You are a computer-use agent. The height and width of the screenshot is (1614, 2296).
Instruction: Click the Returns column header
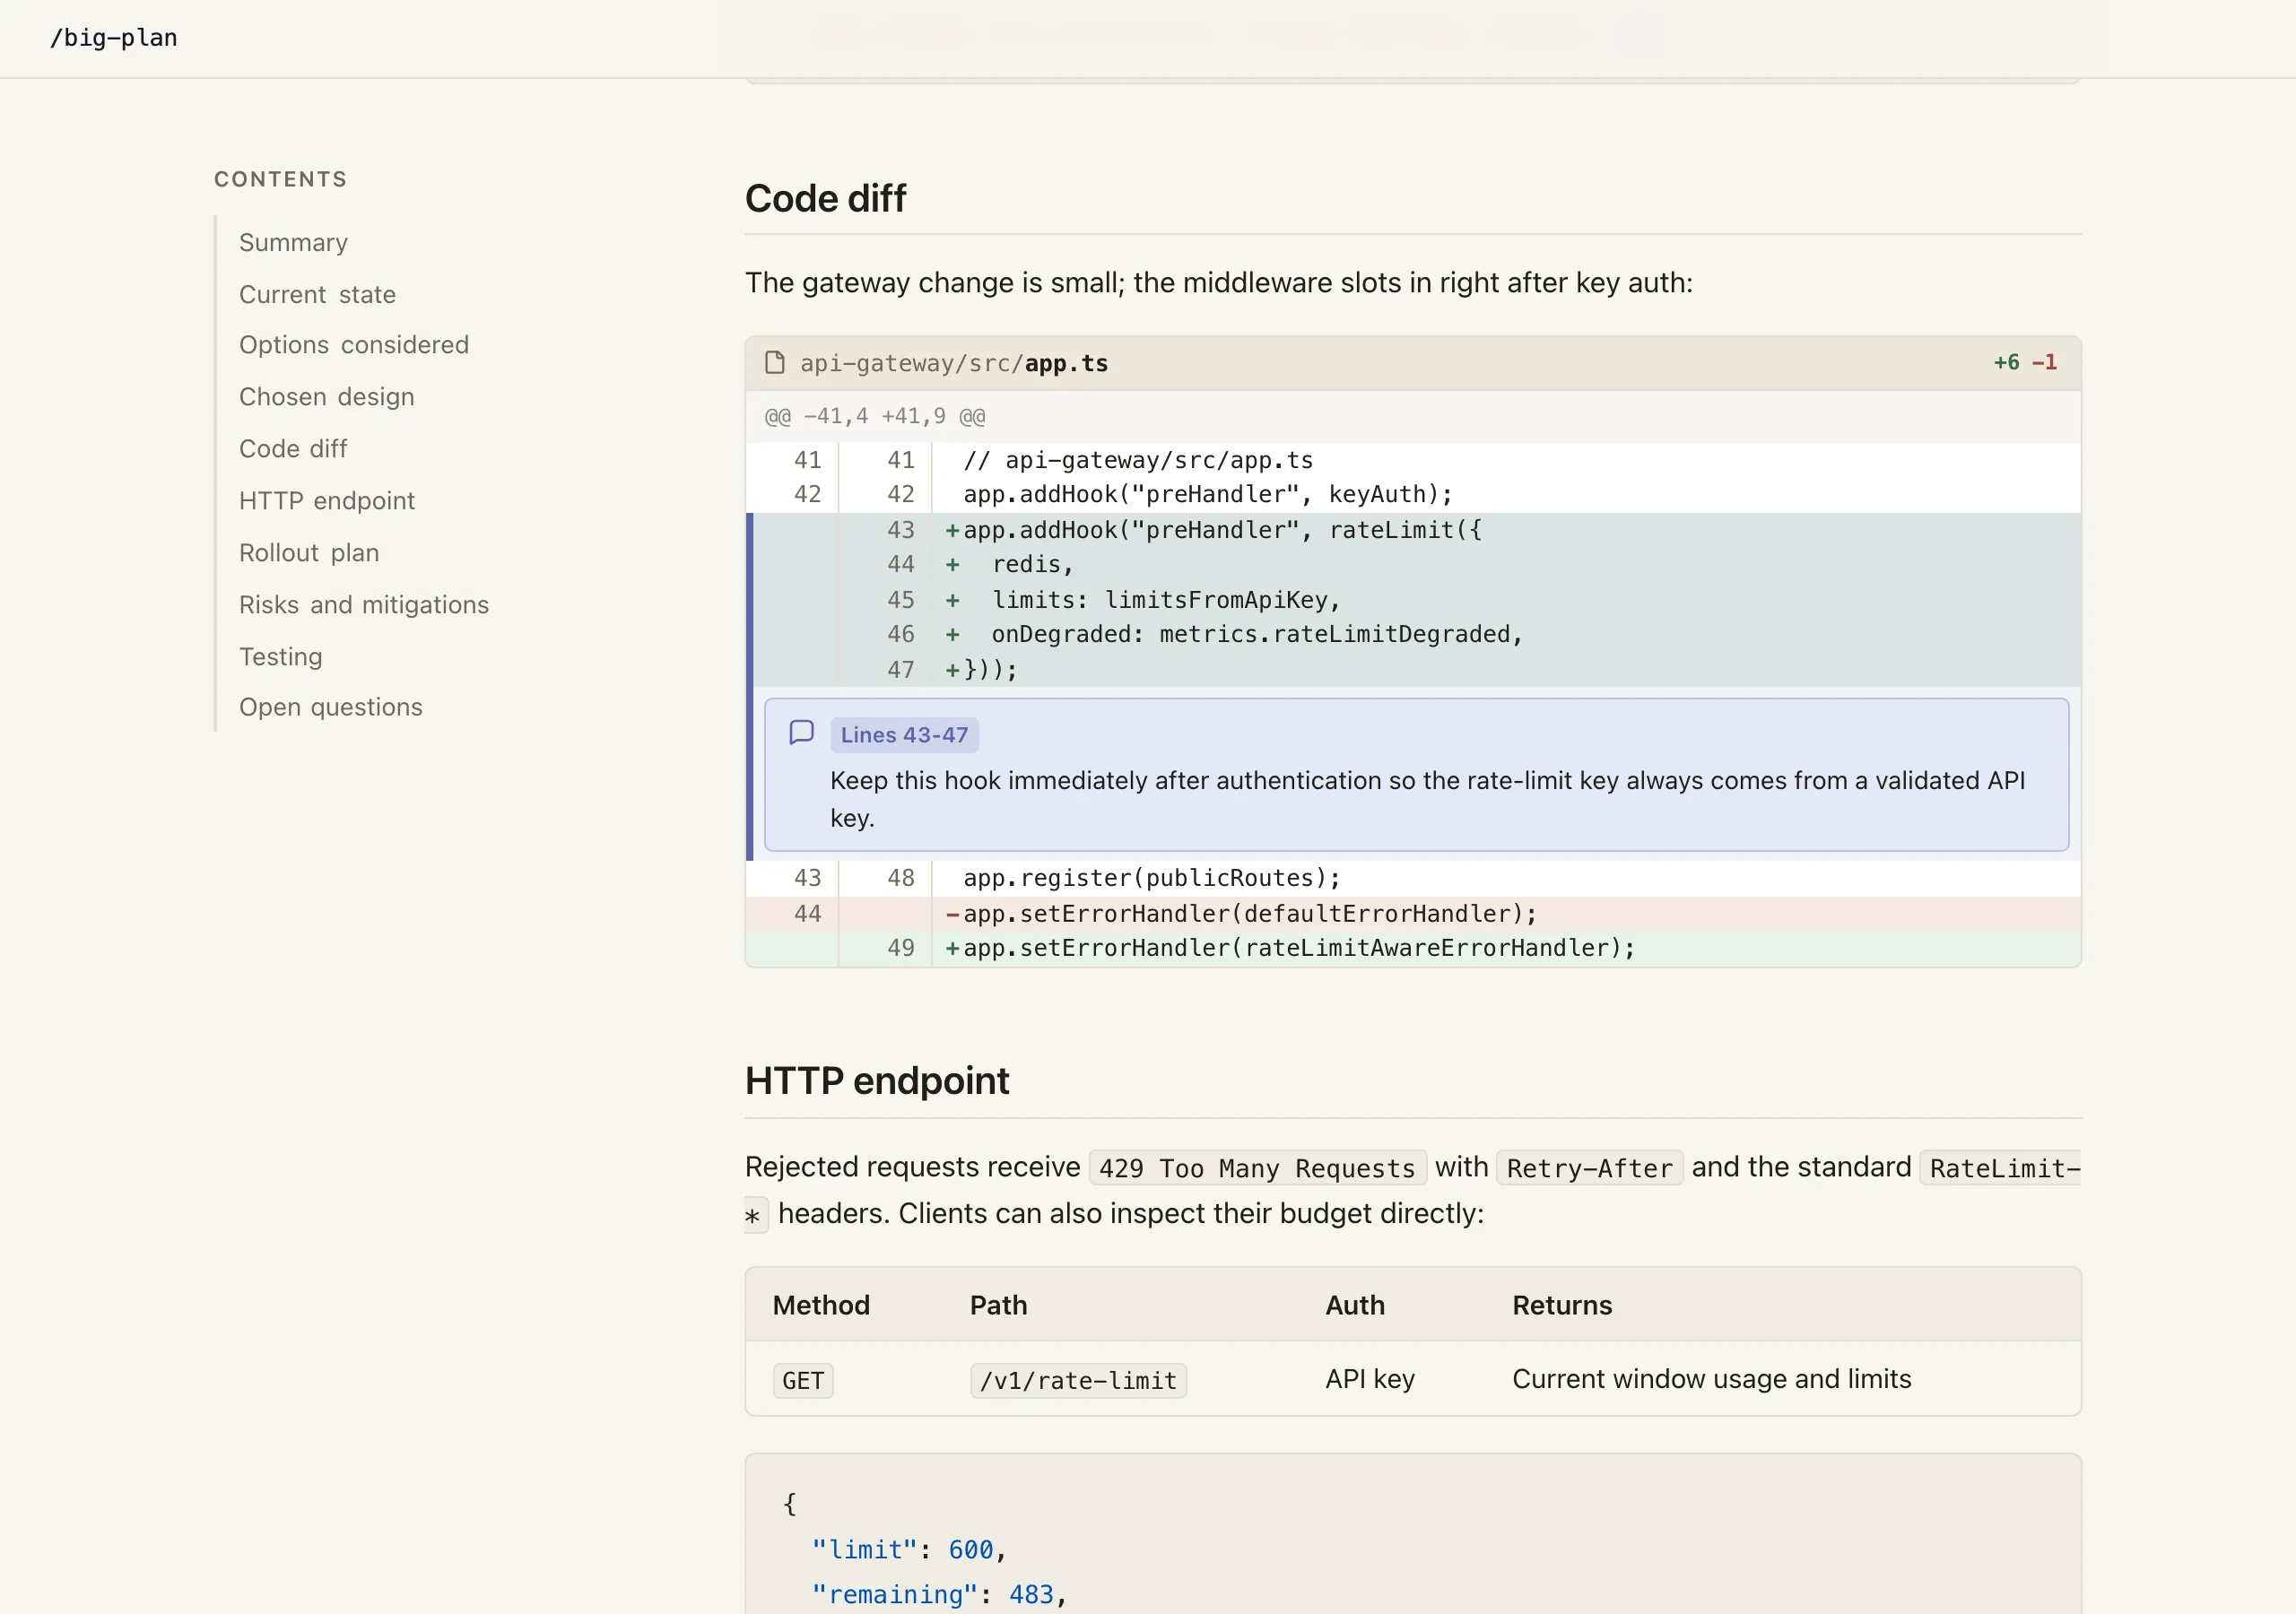[1562, 1305]
